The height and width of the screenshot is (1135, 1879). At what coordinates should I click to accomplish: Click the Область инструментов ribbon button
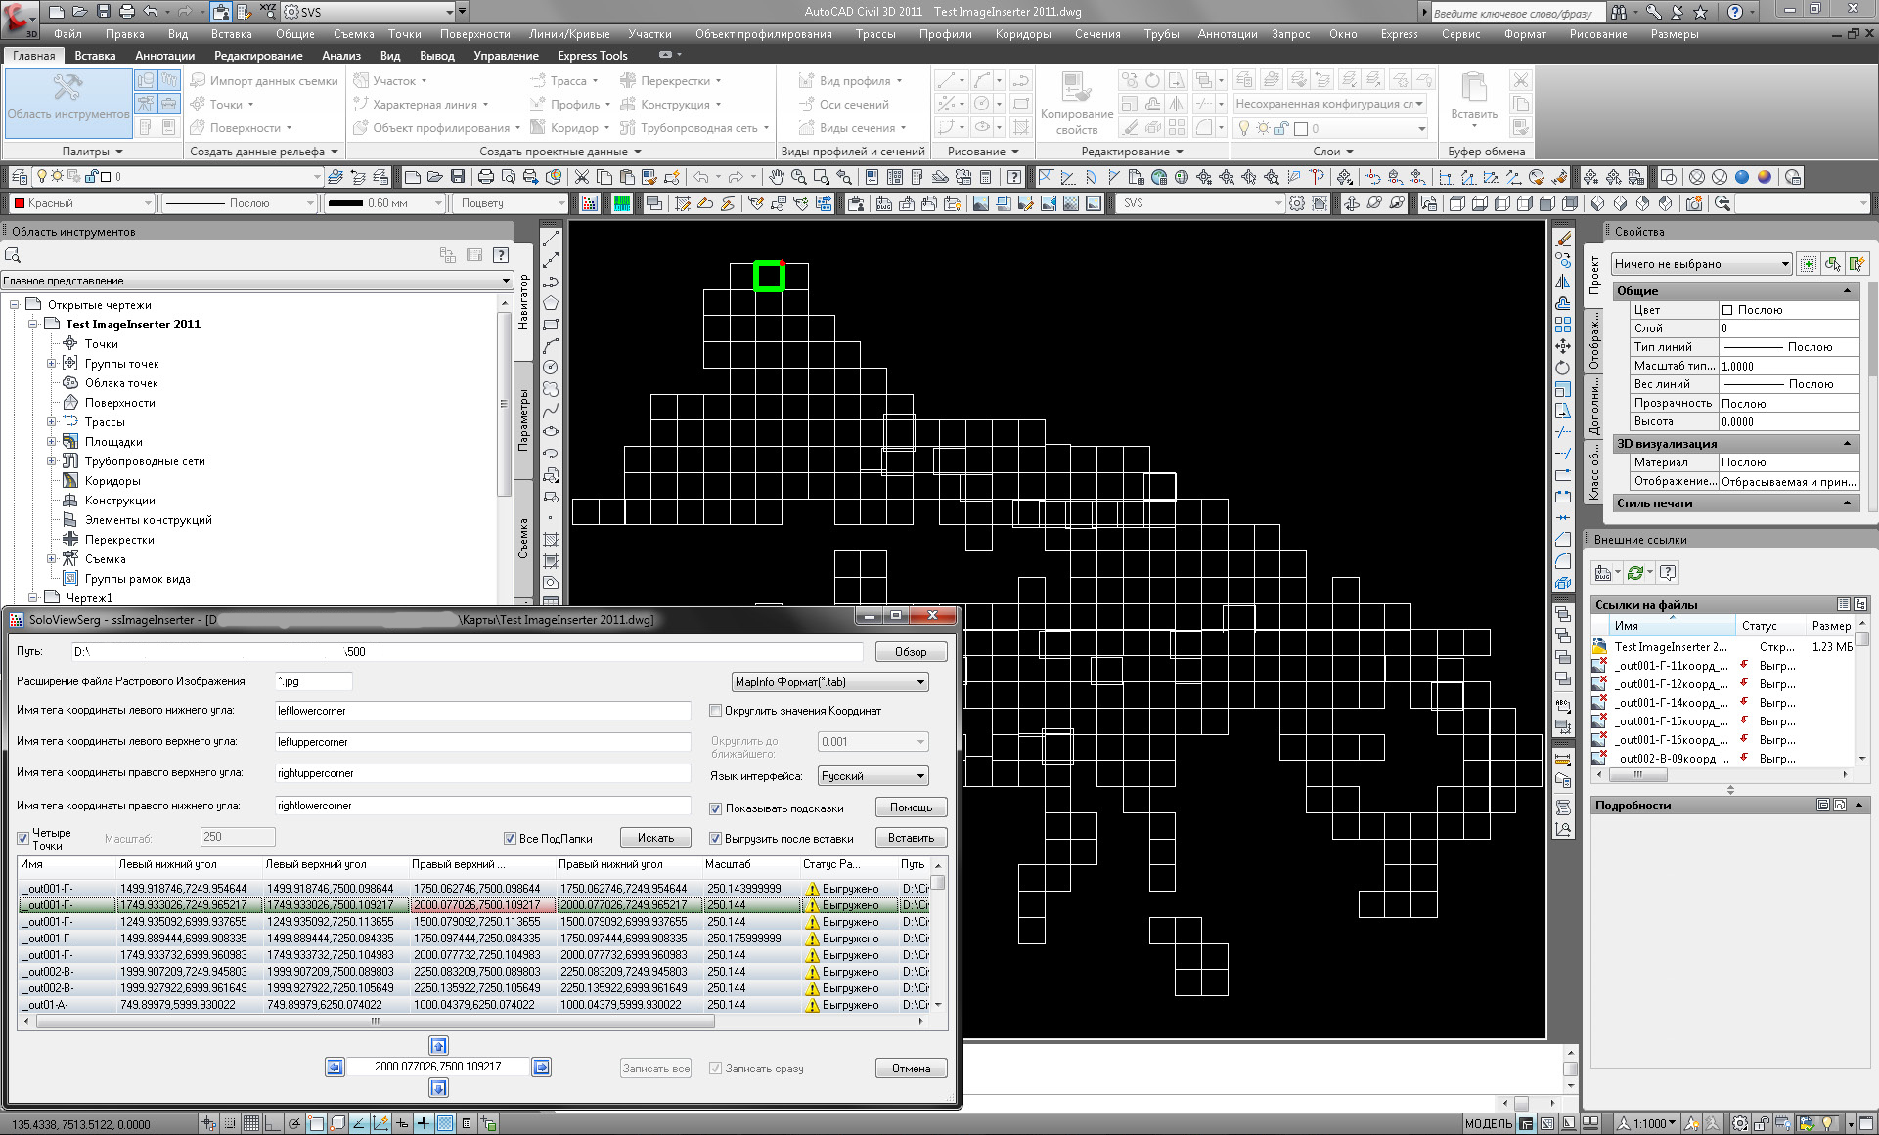(67, 98)
